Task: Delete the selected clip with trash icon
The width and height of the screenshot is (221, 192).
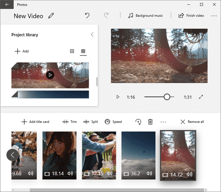Action: 150,122
